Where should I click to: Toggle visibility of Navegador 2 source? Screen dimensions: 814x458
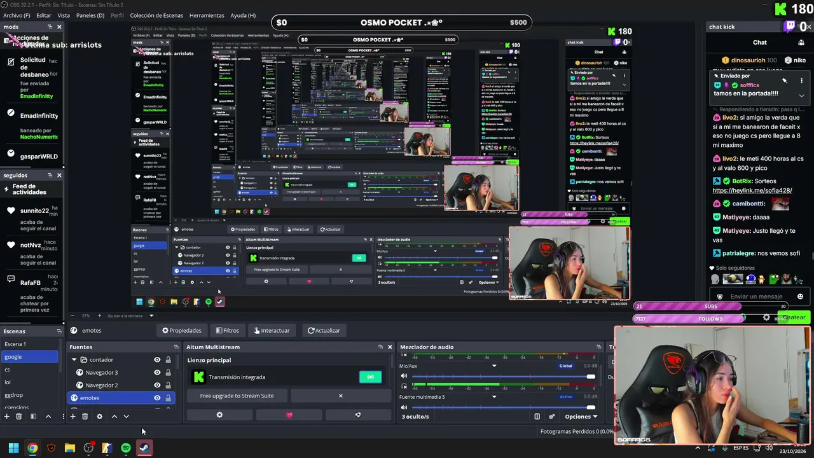point(157,385)
